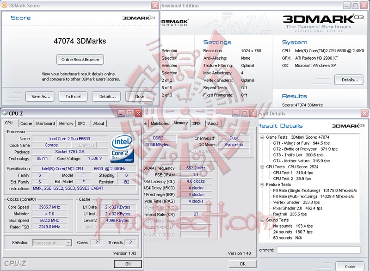Image resolution: width=370 pixels, height=271 pixels.
Task: Select Mainboard tab in second CPU-Z window
Action: point(160,123)
